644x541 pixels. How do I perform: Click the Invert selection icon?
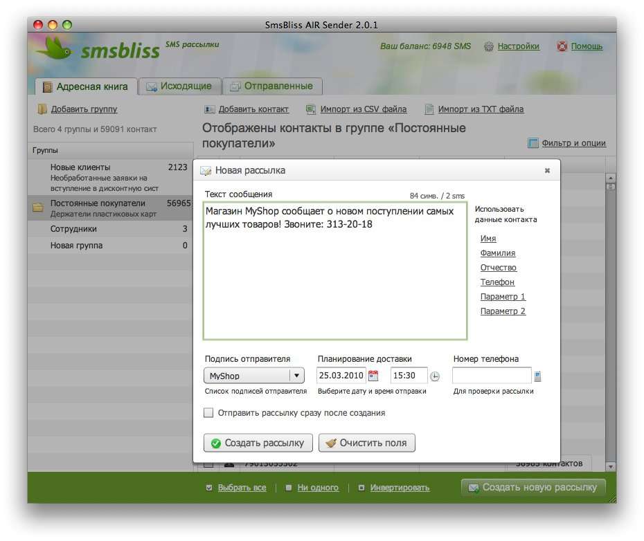tap(361, 487)
